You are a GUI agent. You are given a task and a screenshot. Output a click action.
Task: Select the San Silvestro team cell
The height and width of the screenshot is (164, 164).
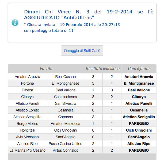(x=66, y=103)
